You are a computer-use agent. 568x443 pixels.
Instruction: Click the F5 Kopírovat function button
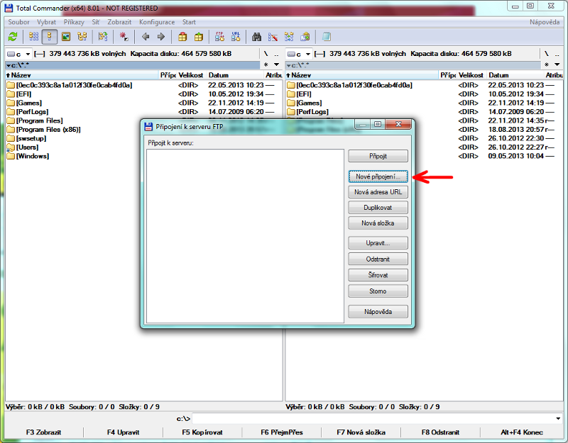coord(202,432)
